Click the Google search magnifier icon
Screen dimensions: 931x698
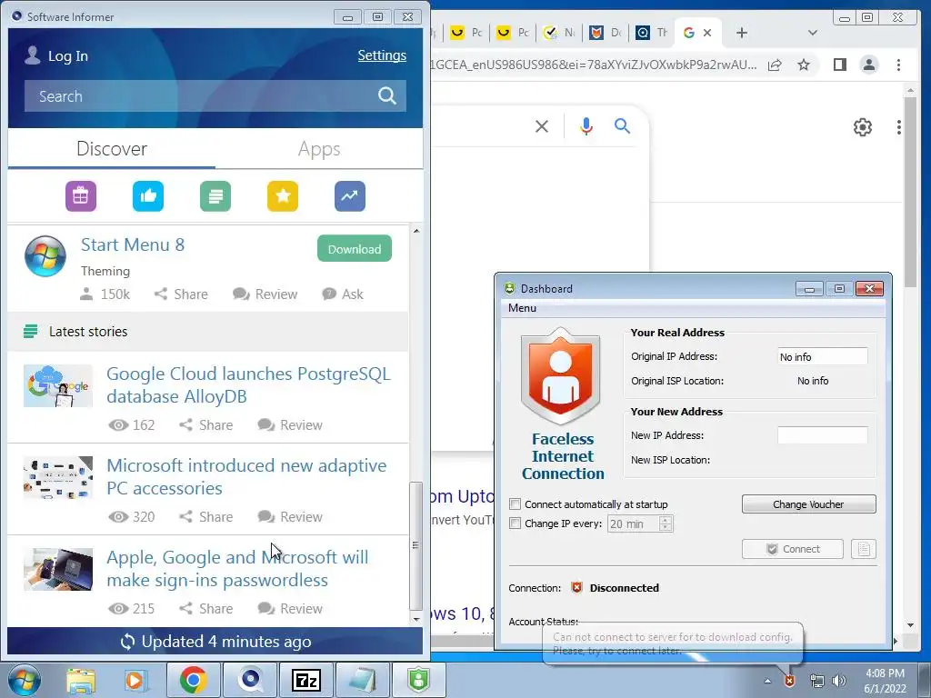click(622, 125)
